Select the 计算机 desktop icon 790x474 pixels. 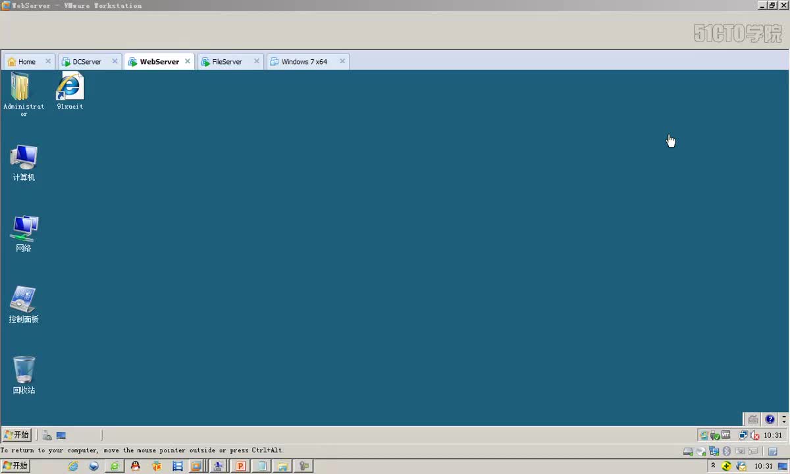pyautogui.click(x=24, y=163)
